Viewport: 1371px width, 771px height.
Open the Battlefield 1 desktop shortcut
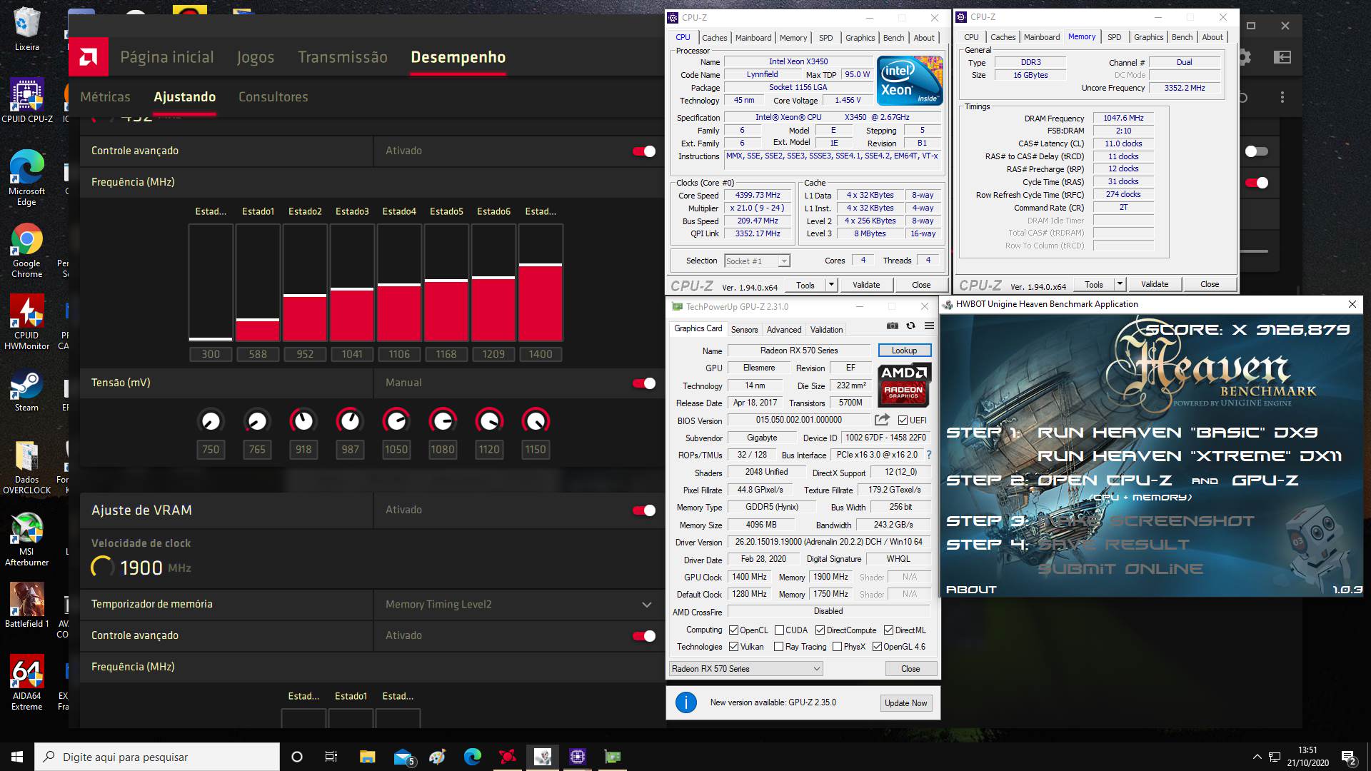coord(26,605)
